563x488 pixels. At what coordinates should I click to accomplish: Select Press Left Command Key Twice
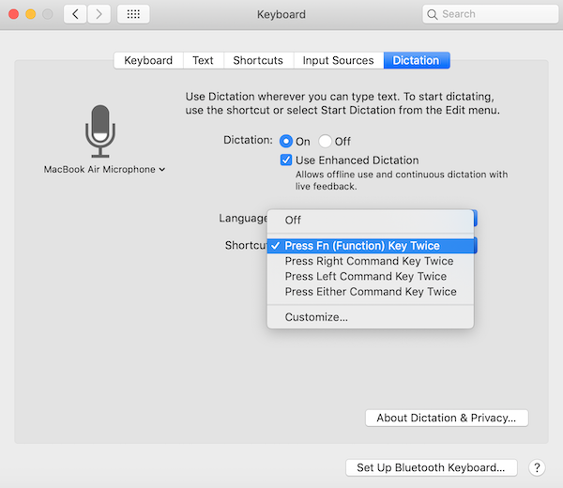[365, 276]
